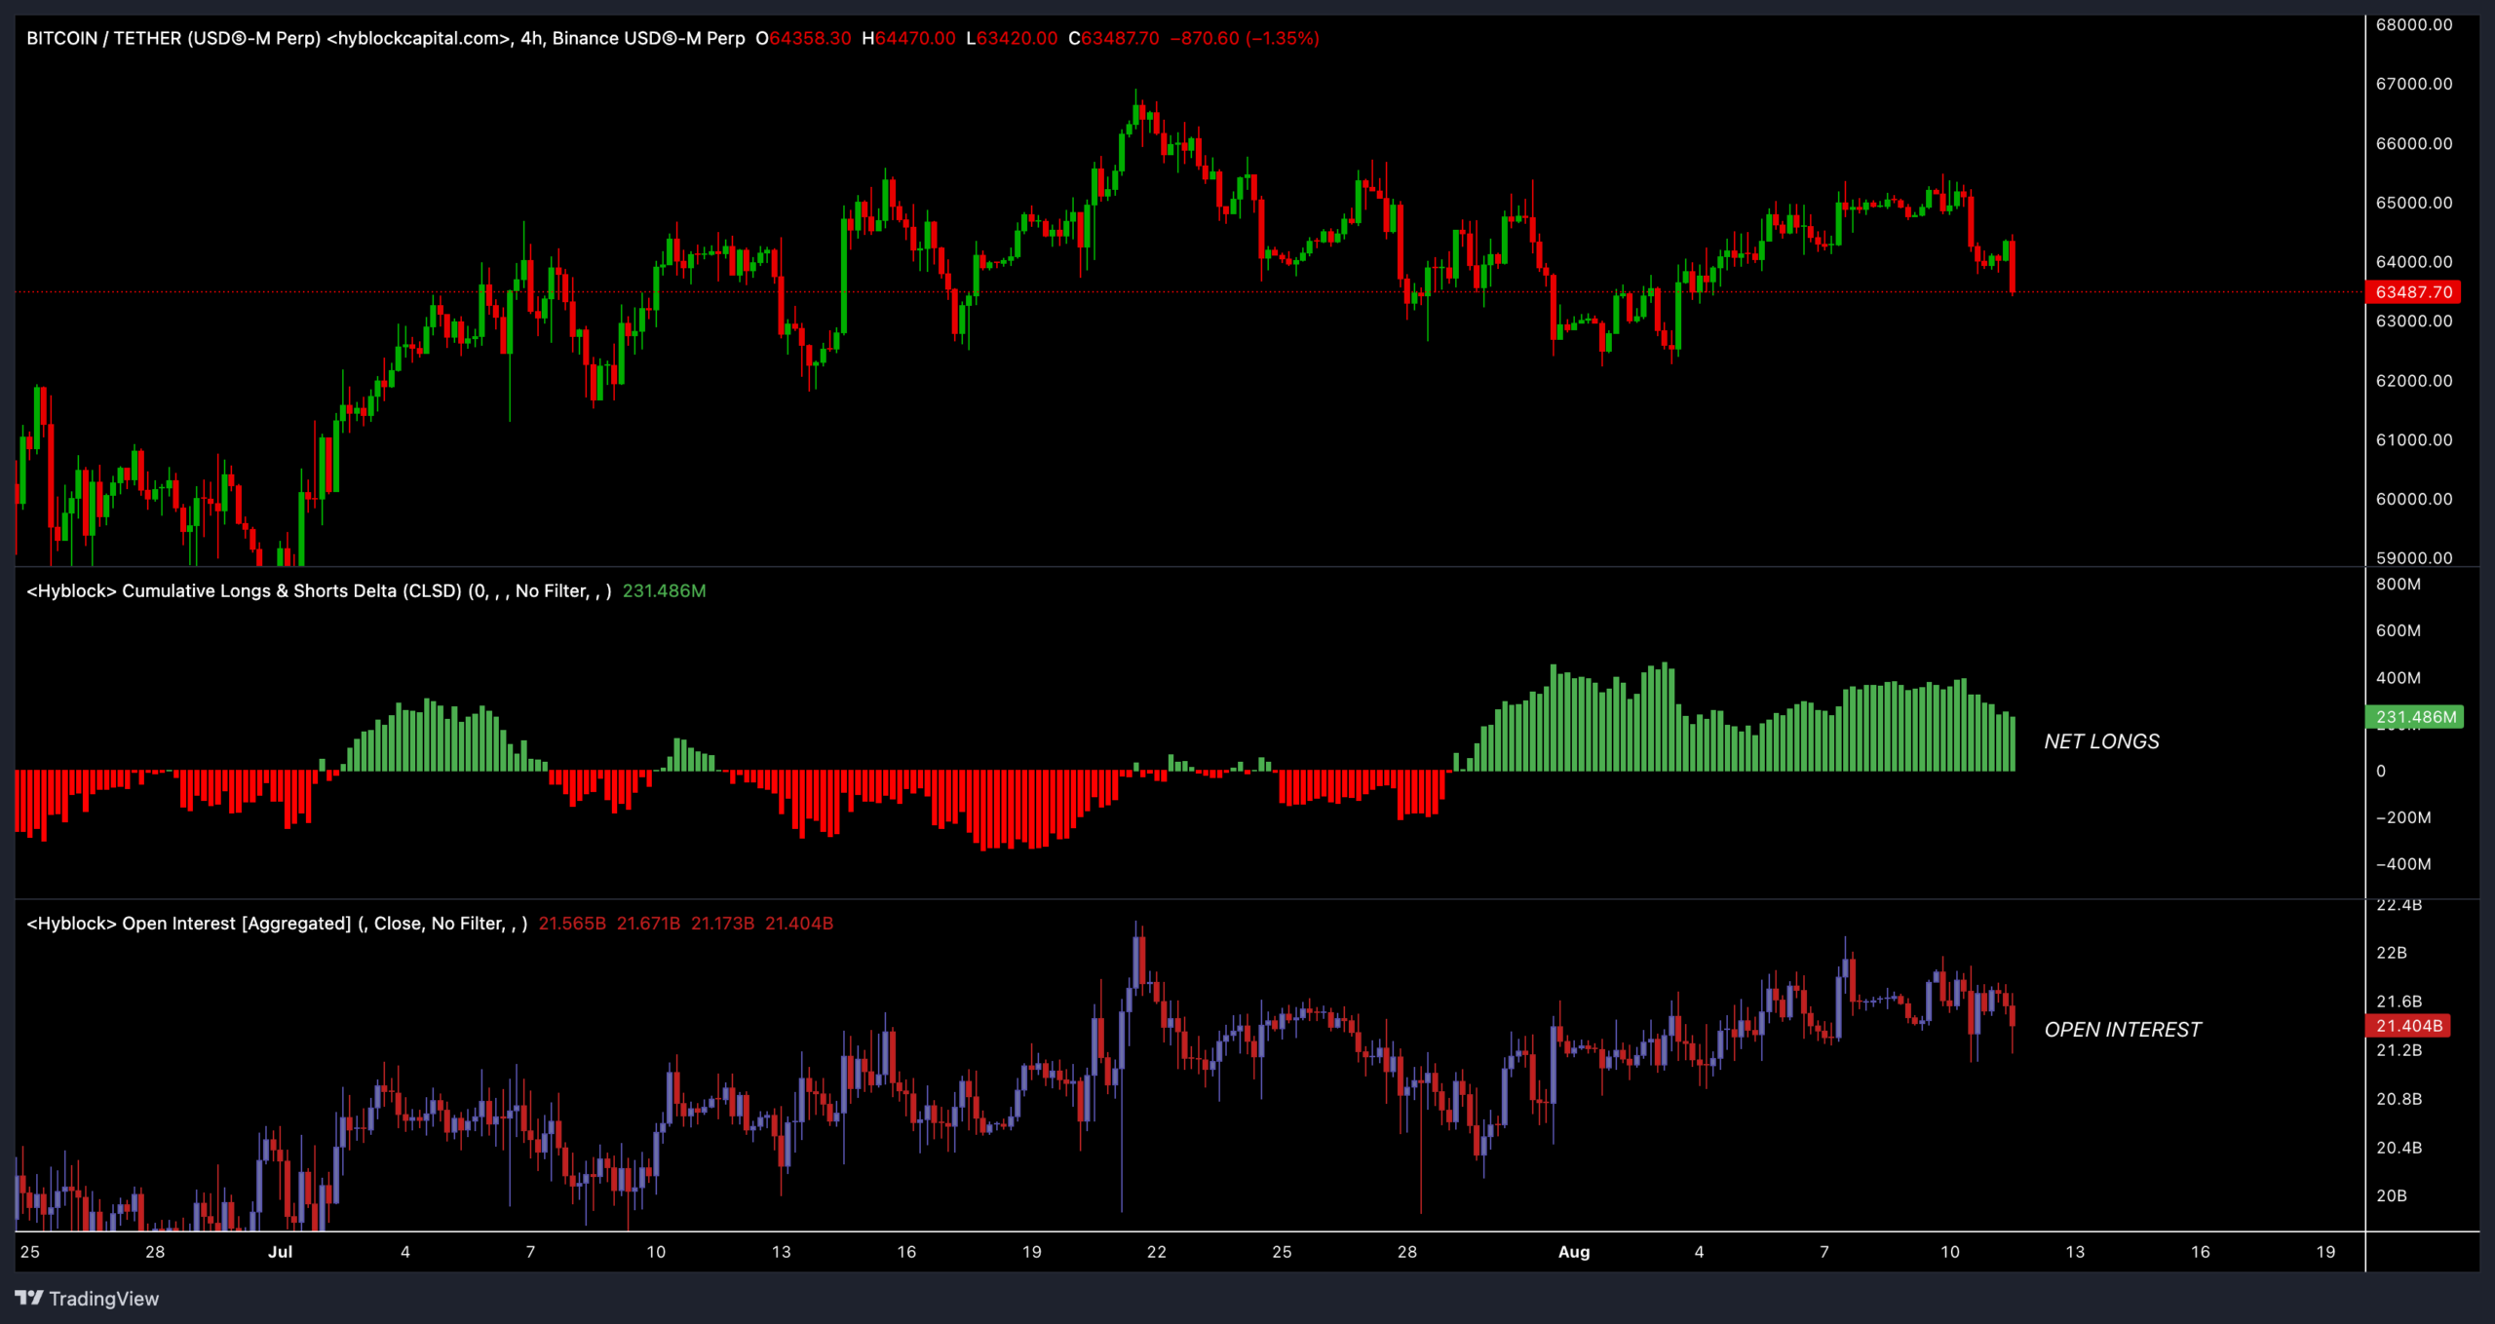Click the red 63487.70 current price label
The width and height of the screenshot is (2495, 1324).
click(x=2413, y=291)
